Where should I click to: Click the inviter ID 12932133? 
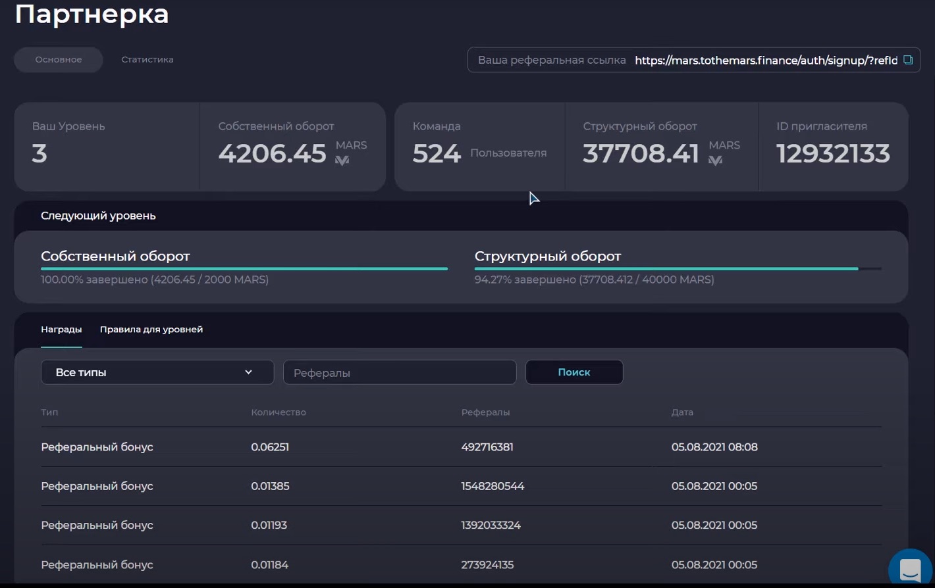(833, 153)
